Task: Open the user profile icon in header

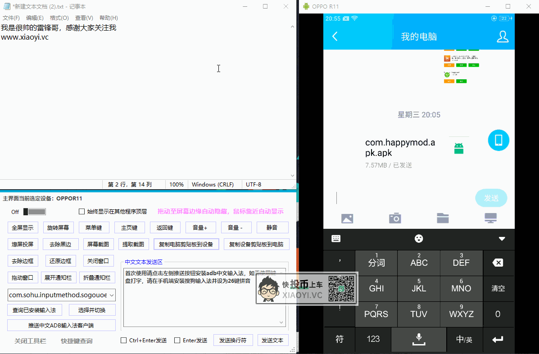Action: tap(502, 36)
